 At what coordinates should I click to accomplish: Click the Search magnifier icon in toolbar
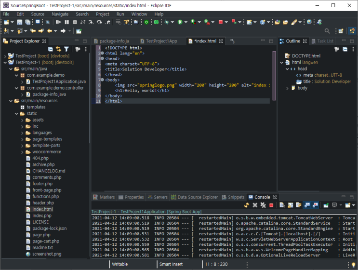click(x=327, y=31)
